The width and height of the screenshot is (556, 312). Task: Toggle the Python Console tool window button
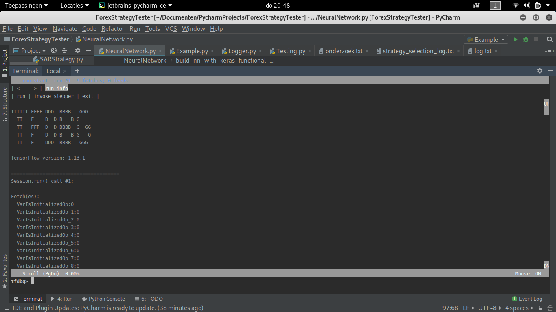(103, 299)
